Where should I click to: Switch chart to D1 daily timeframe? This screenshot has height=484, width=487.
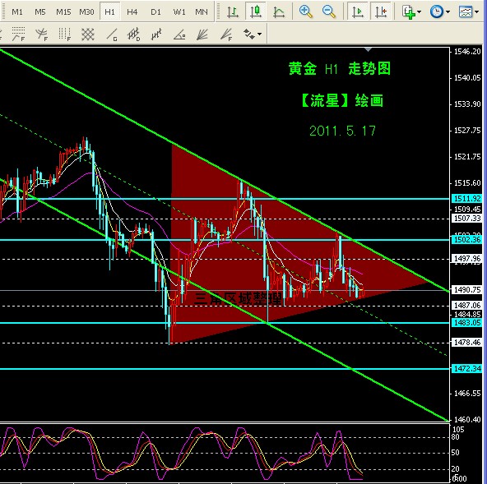click(155, 12)
